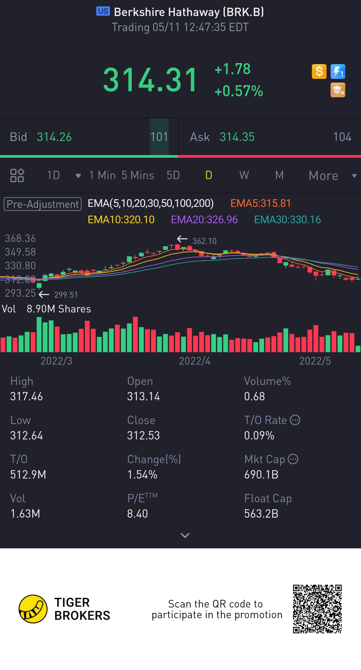Image resolution: width=361 pixels, height=670 pixels.
Task: Tap the Trading 05/11 12:47:35 EDT status
Action: click(x=180, y=27)
